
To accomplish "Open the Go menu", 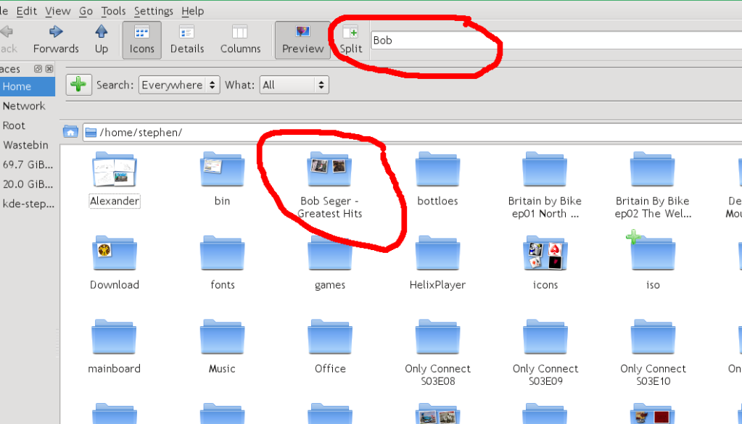I will [x=86, y=11].
